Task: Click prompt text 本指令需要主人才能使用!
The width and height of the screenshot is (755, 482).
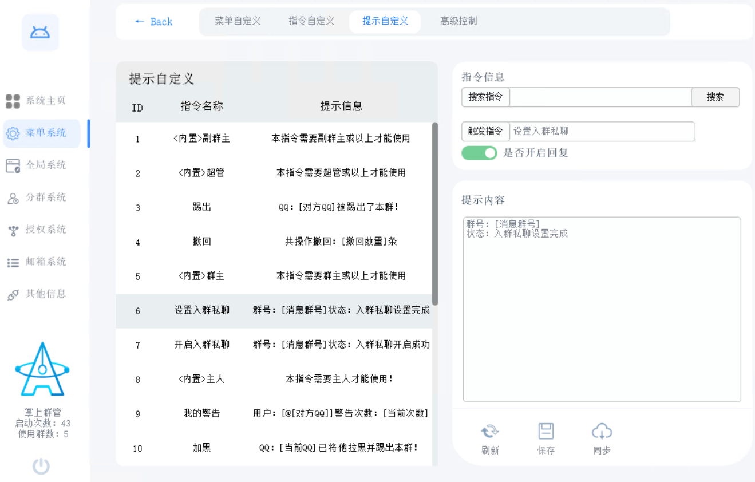Action: tap(340, 379)
